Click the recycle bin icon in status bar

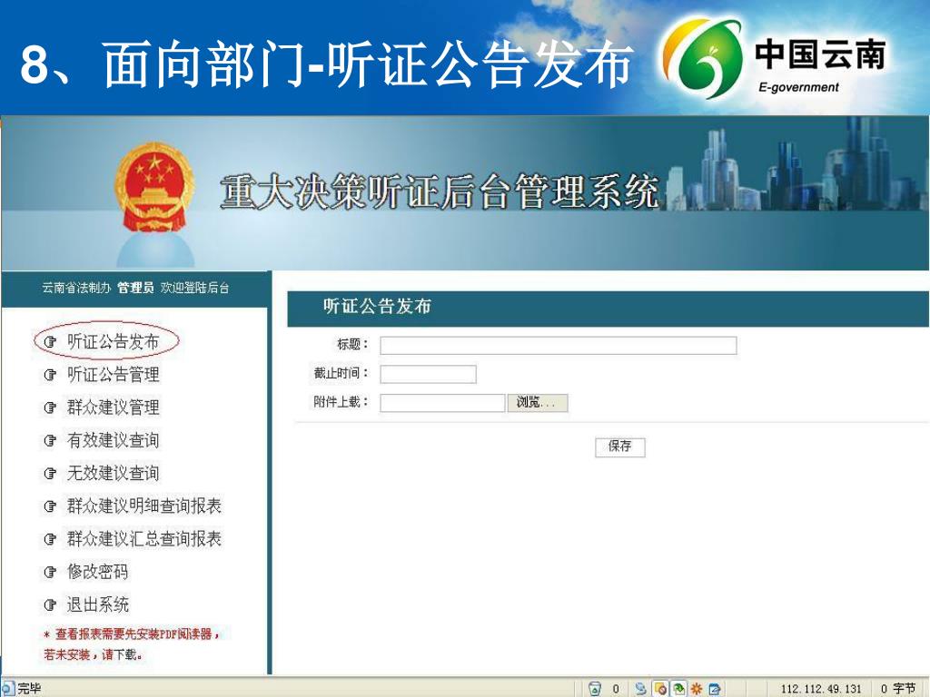tap(594, 689)
